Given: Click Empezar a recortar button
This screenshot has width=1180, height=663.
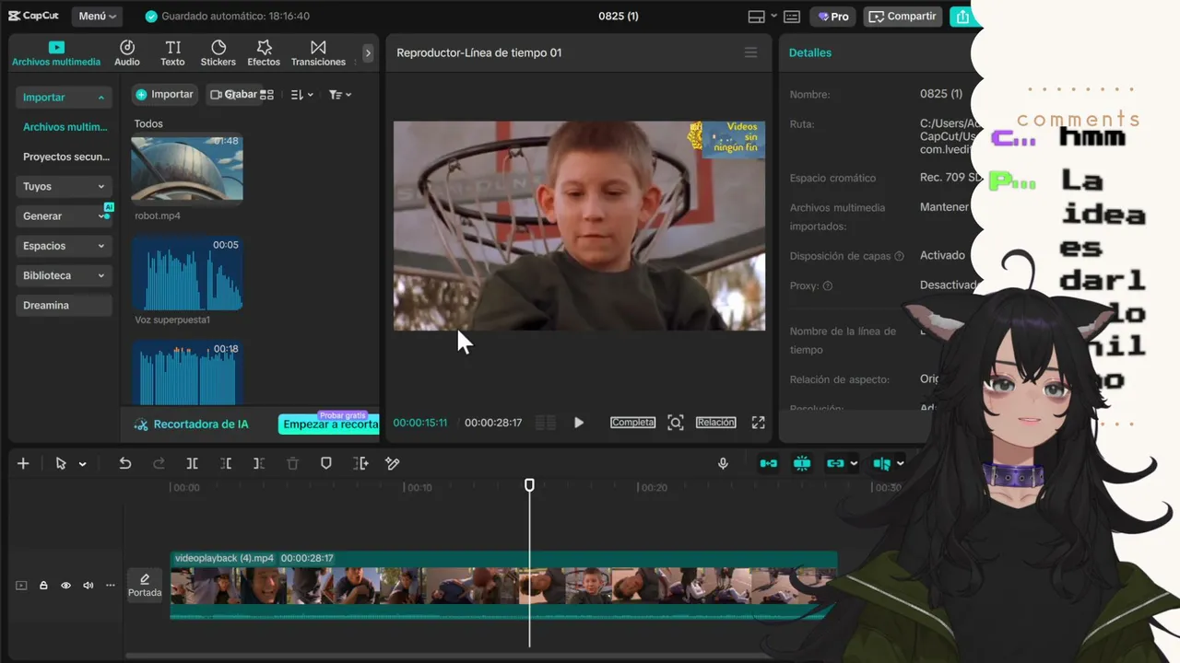Looking at the screenshot, I should (x=329, y=425).
